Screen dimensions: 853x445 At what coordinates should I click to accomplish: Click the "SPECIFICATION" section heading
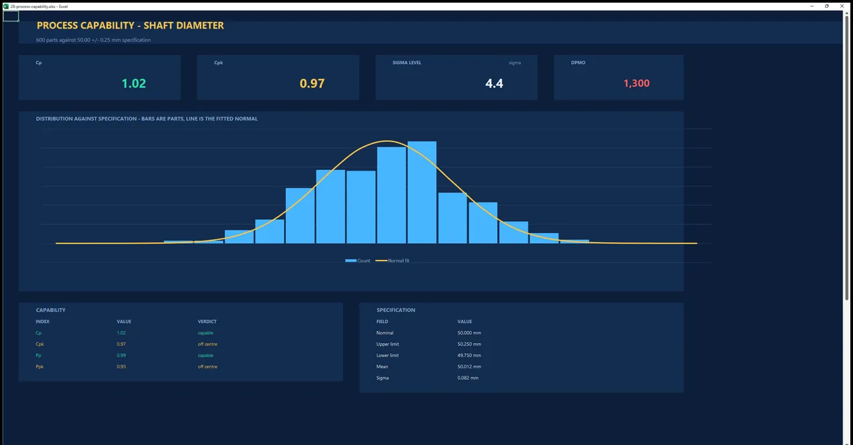pyautogui.click(x=396, y=310)
